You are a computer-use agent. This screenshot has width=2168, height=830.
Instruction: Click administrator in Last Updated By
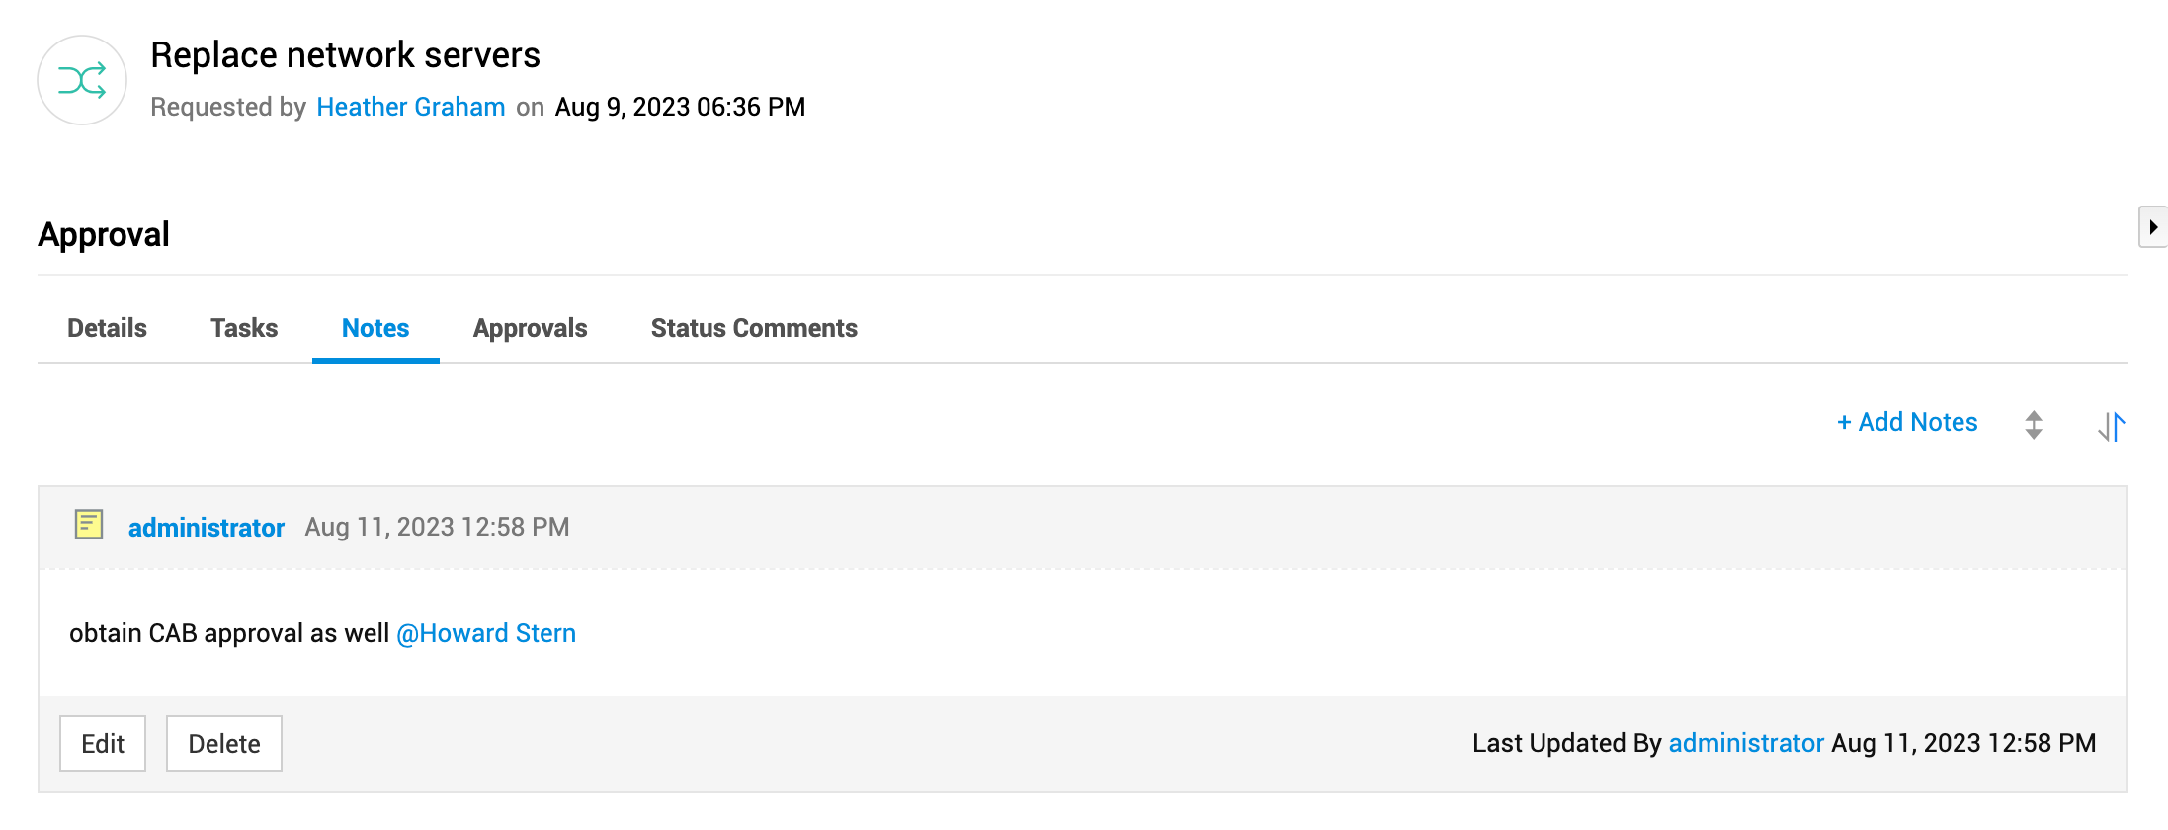click(x=1746, y=743)
